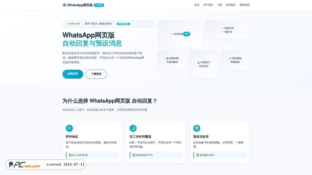The width and height of the screenshot is (312, 175).
Task: Click the moon icon above 非工作时间覆盖
Action: pyautogui.click(x=133, y=128)
